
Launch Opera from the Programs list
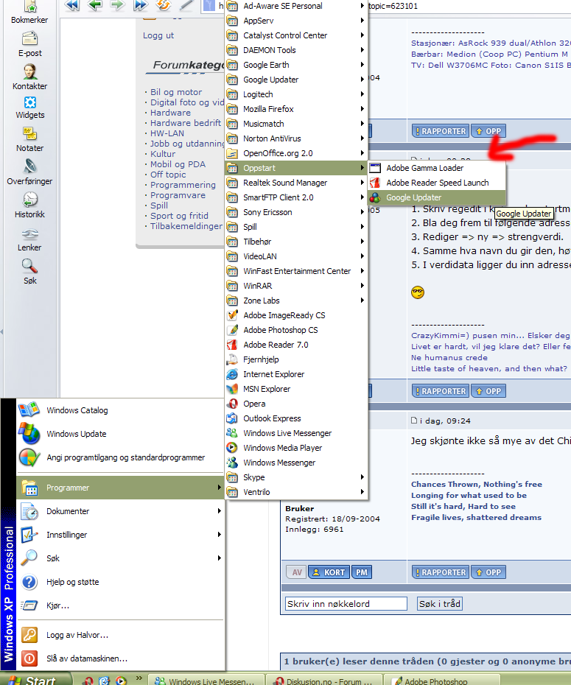click(297, 404)
